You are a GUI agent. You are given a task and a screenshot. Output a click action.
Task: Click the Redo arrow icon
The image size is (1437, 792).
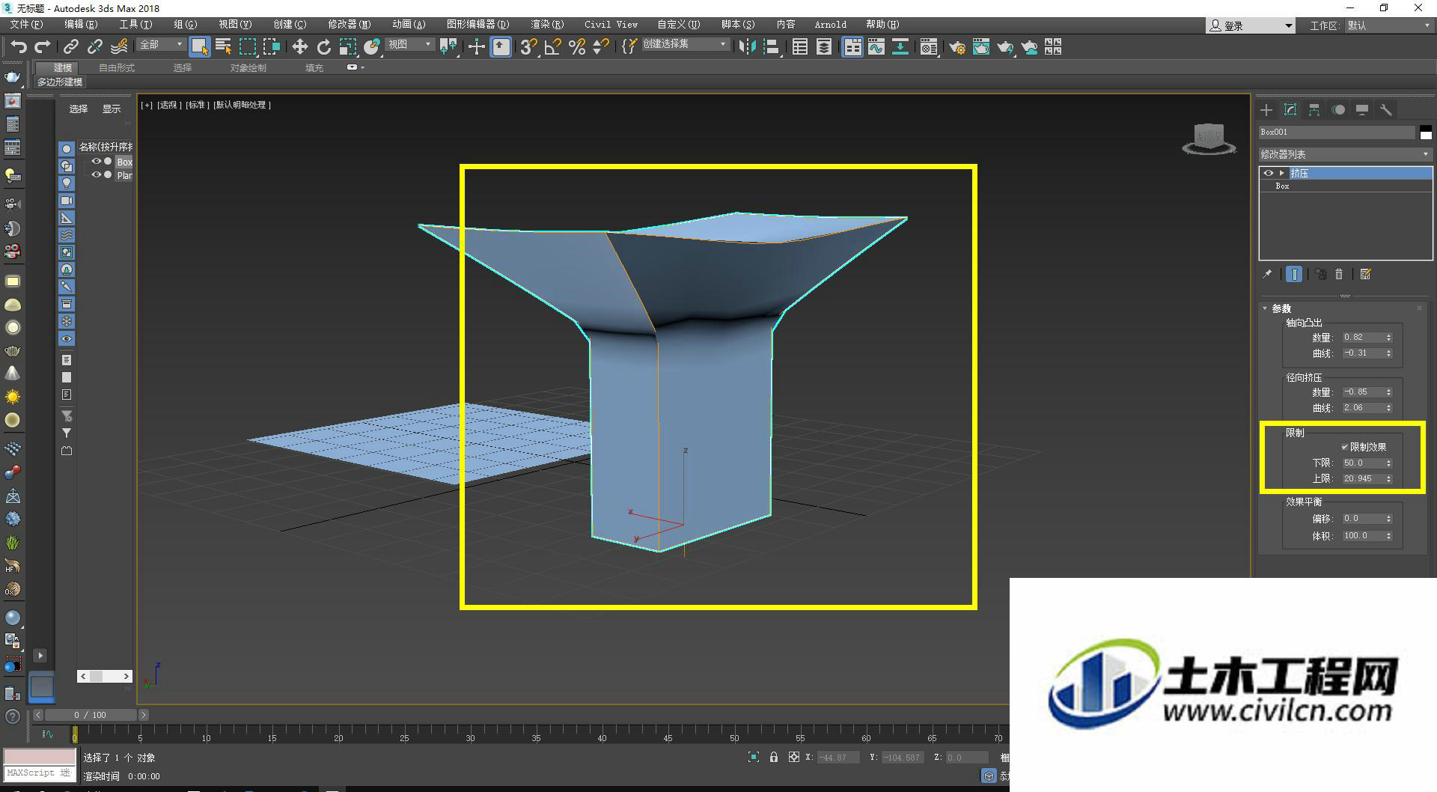(x=43, y=46)
